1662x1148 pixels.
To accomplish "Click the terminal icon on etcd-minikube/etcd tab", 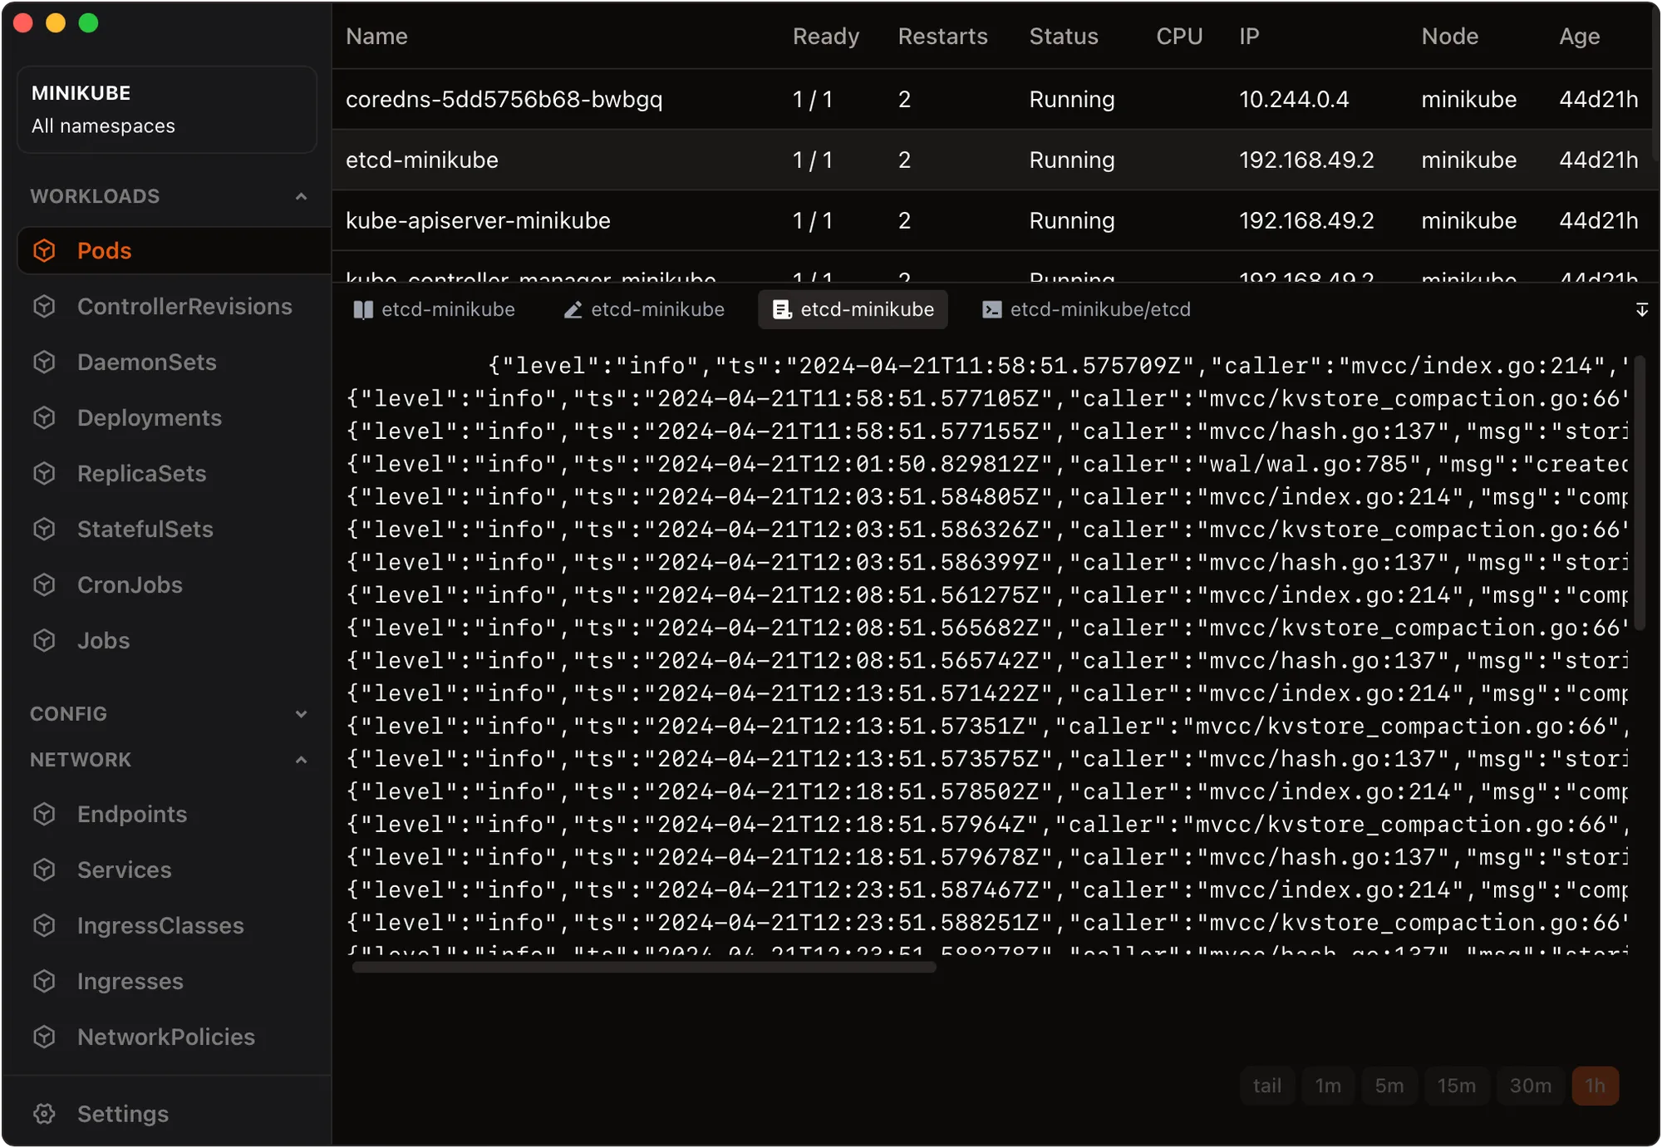I will click(x=991, y=309).
